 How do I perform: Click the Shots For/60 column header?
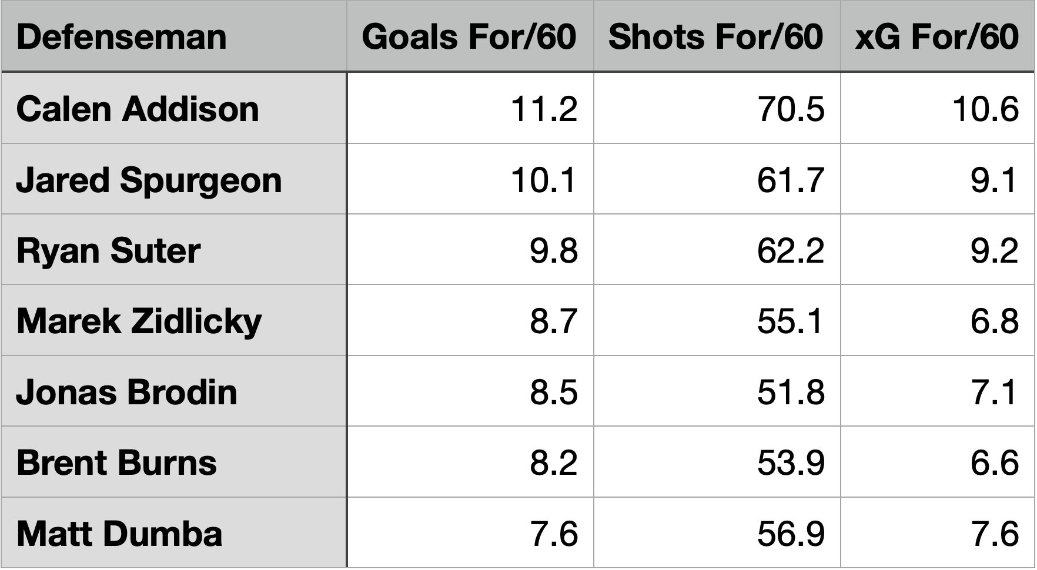(x=715, y=37)
